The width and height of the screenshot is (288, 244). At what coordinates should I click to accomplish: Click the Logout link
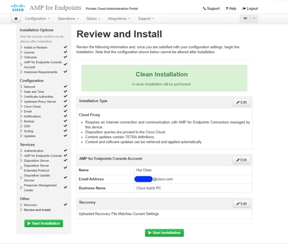(x=250, y=9)
